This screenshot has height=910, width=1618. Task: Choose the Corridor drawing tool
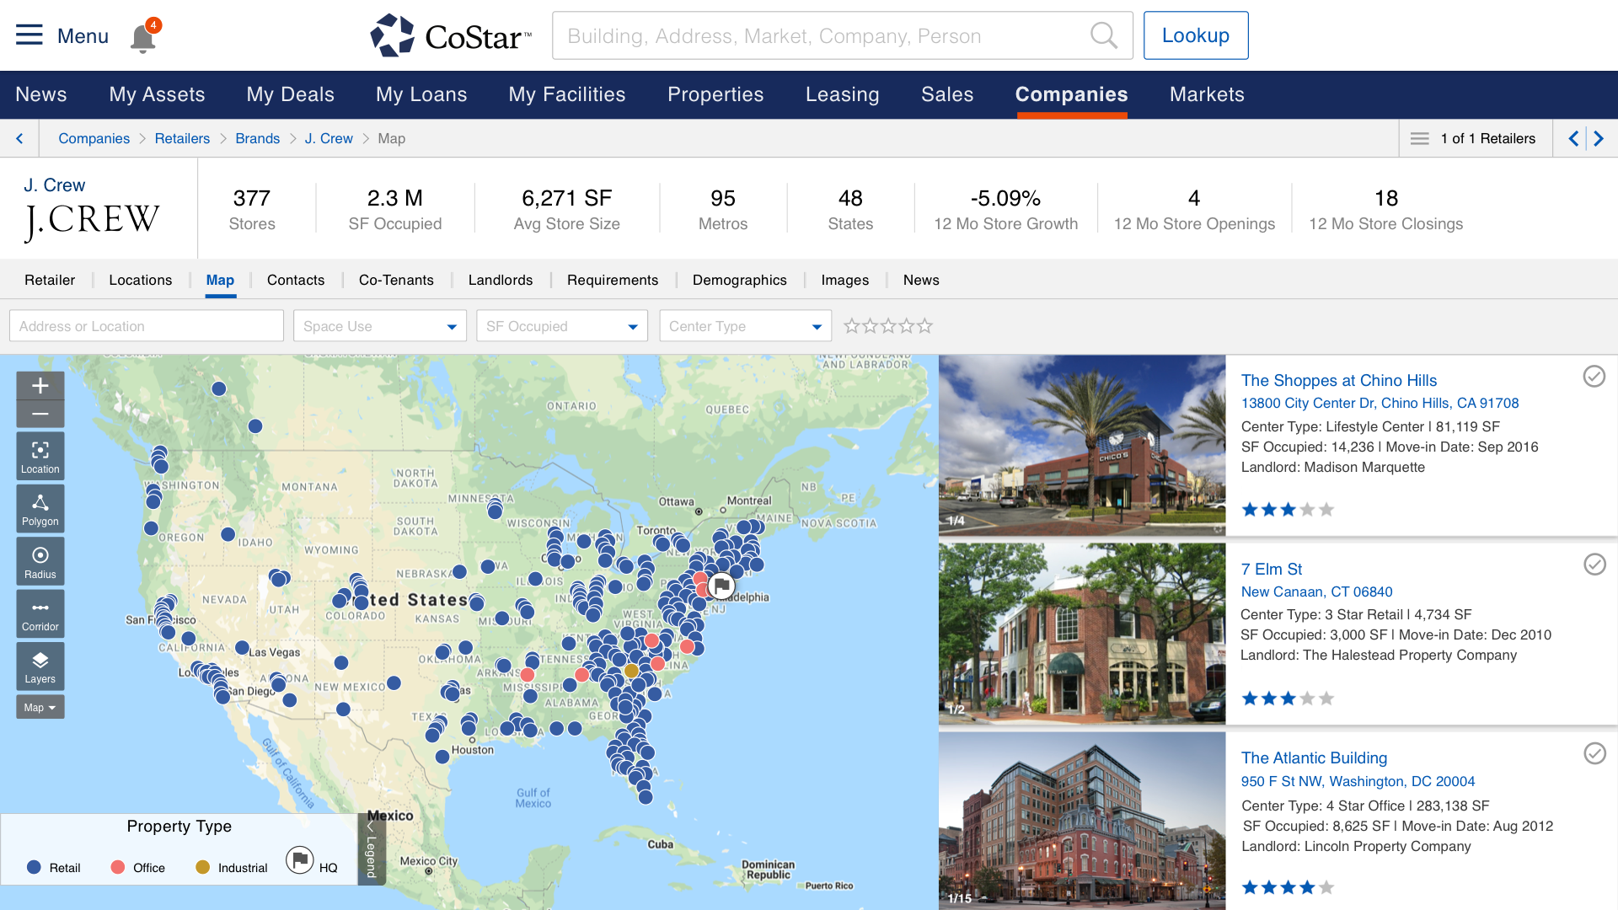click(x=40, y=614)
